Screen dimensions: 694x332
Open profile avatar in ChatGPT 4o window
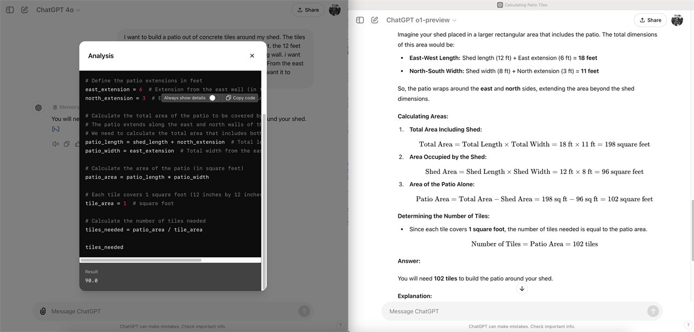335,10
